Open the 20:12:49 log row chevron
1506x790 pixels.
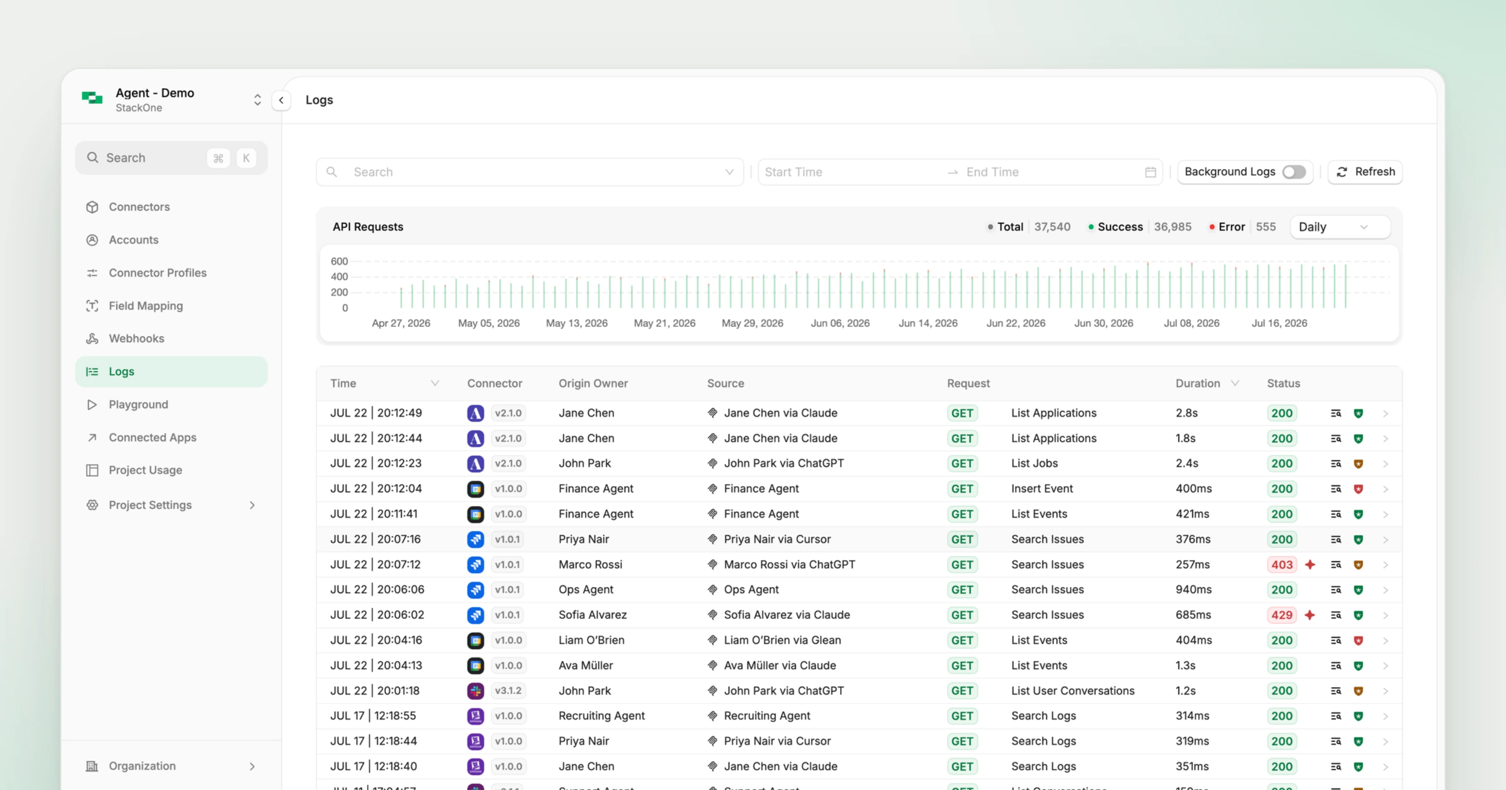pos(1385,414)
